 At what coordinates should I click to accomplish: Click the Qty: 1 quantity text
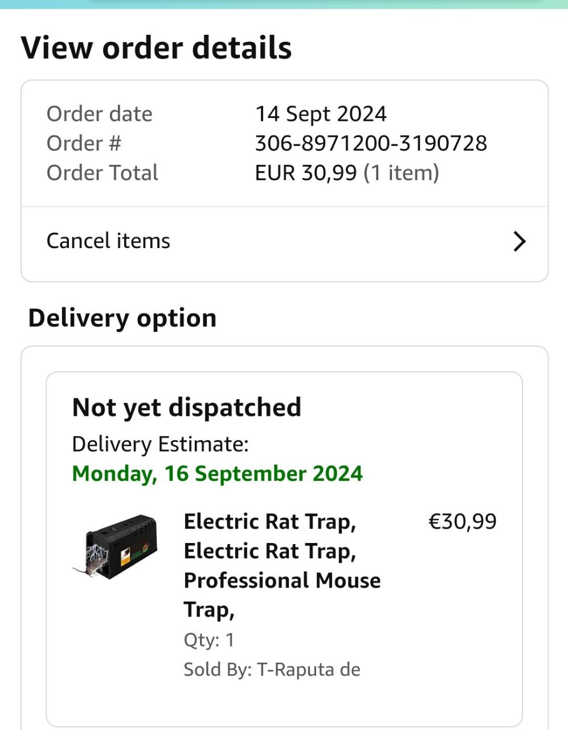(x=209, y=639)
